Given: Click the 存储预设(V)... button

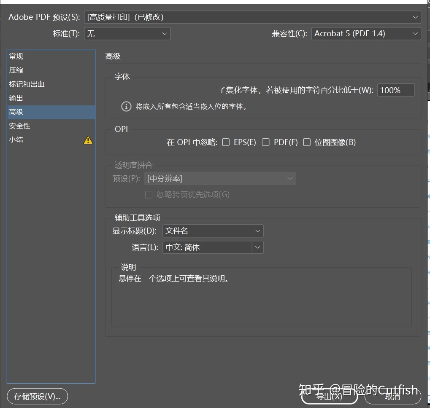Looking at the screenshot, I should (x=37, y=396).
